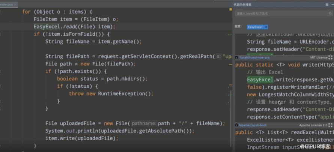Click the 代码示例搜索 panel title
This screenshot has width=334, height=152.
(x=242, y=5)
